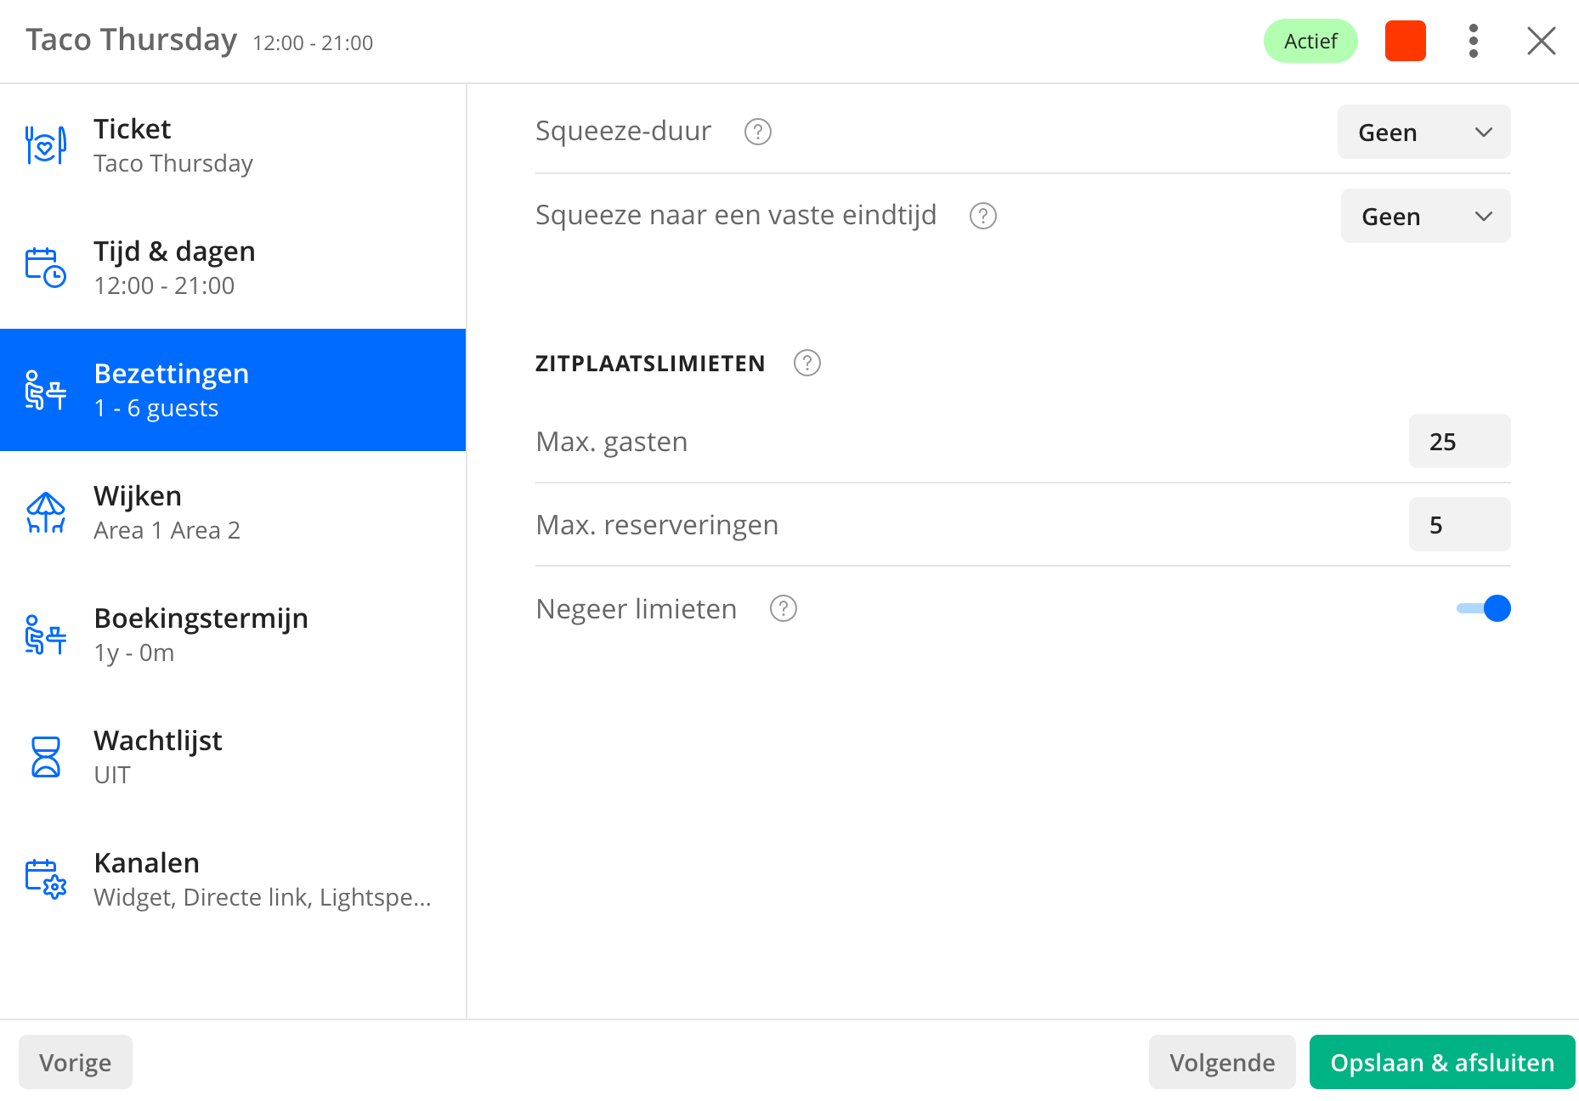The width and height of the screenshot is (1579, 1101).
Task: Go to the Boekingstermijn section
Action: click(x=233, y=635)
